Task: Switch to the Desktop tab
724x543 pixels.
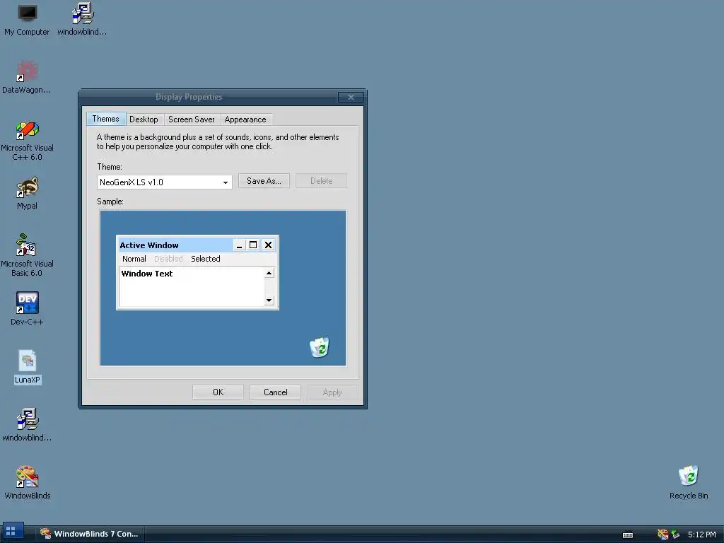Action: (x=144, y=119)
